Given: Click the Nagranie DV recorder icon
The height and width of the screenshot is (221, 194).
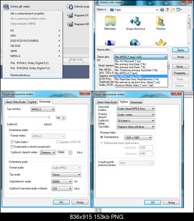Looking at the screenshot, I should (70, 15).
